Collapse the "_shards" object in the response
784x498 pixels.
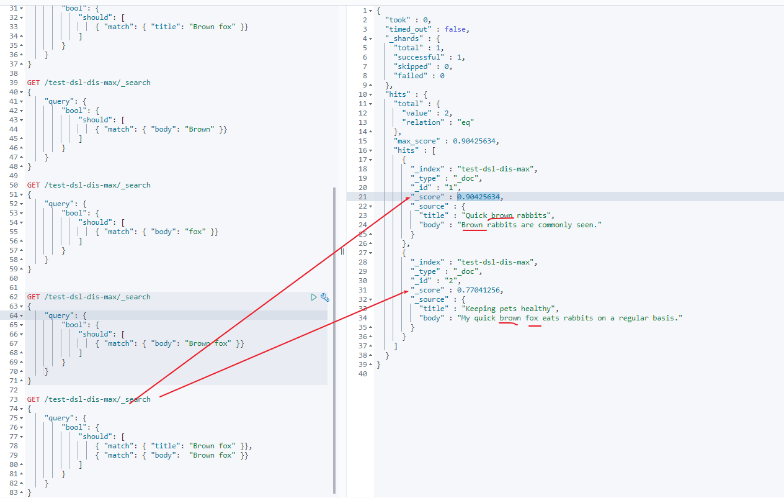(x=370, y=38)
